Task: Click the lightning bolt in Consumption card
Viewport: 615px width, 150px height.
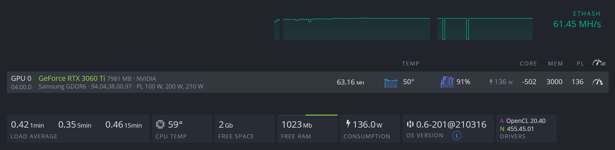Action: pos(348,124)
